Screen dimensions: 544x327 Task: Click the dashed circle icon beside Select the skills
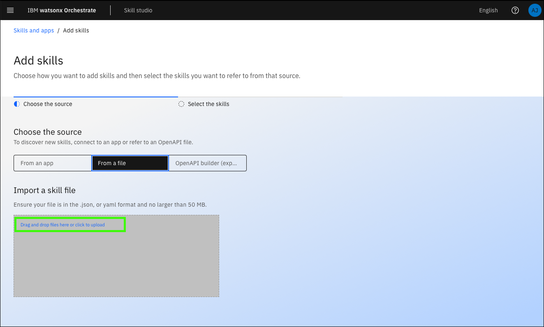pos(181,104)
